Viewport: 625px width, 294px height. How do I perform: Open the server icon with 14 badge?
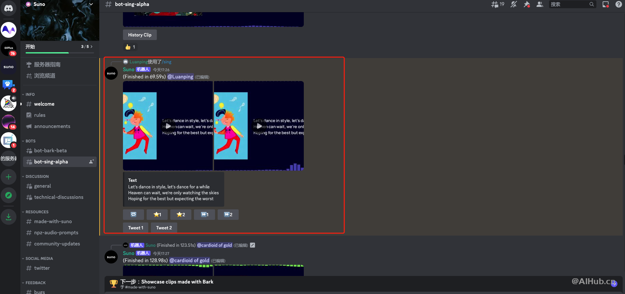pyautogui.click(x=9, y=122)
